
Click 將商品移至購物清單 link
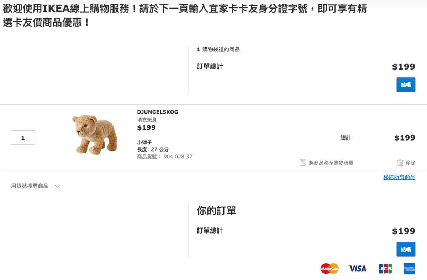331,163
